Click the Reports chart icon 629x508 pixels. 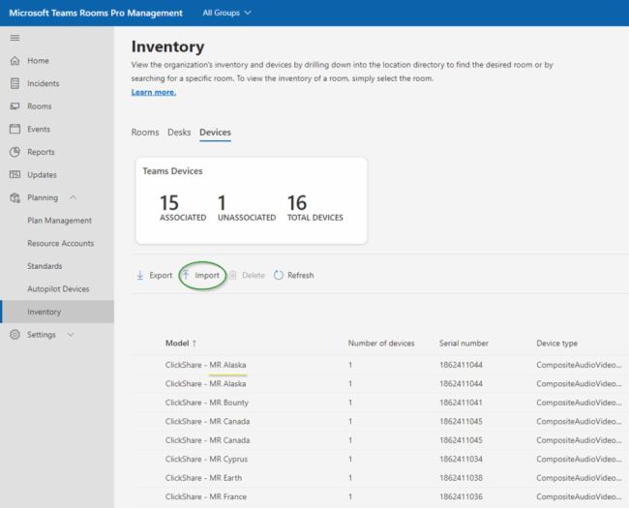[15, 152]
